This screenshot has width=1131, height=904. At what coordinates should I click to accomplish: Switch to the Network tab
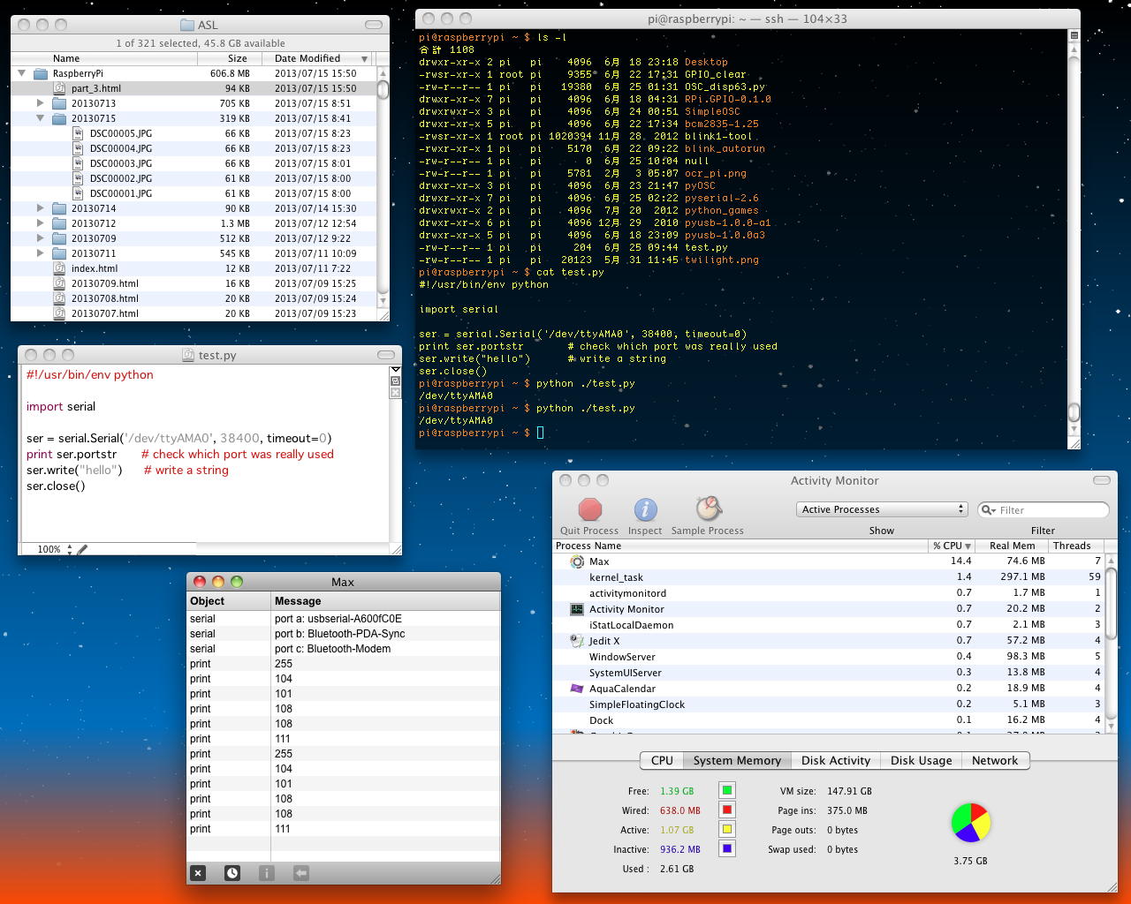[994, 760]
